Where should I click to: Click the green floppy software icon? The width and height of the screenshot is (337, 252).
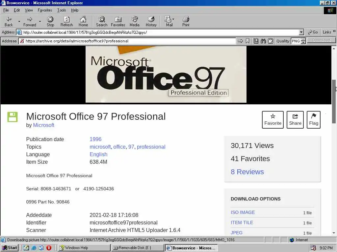(x=13, y=117)
